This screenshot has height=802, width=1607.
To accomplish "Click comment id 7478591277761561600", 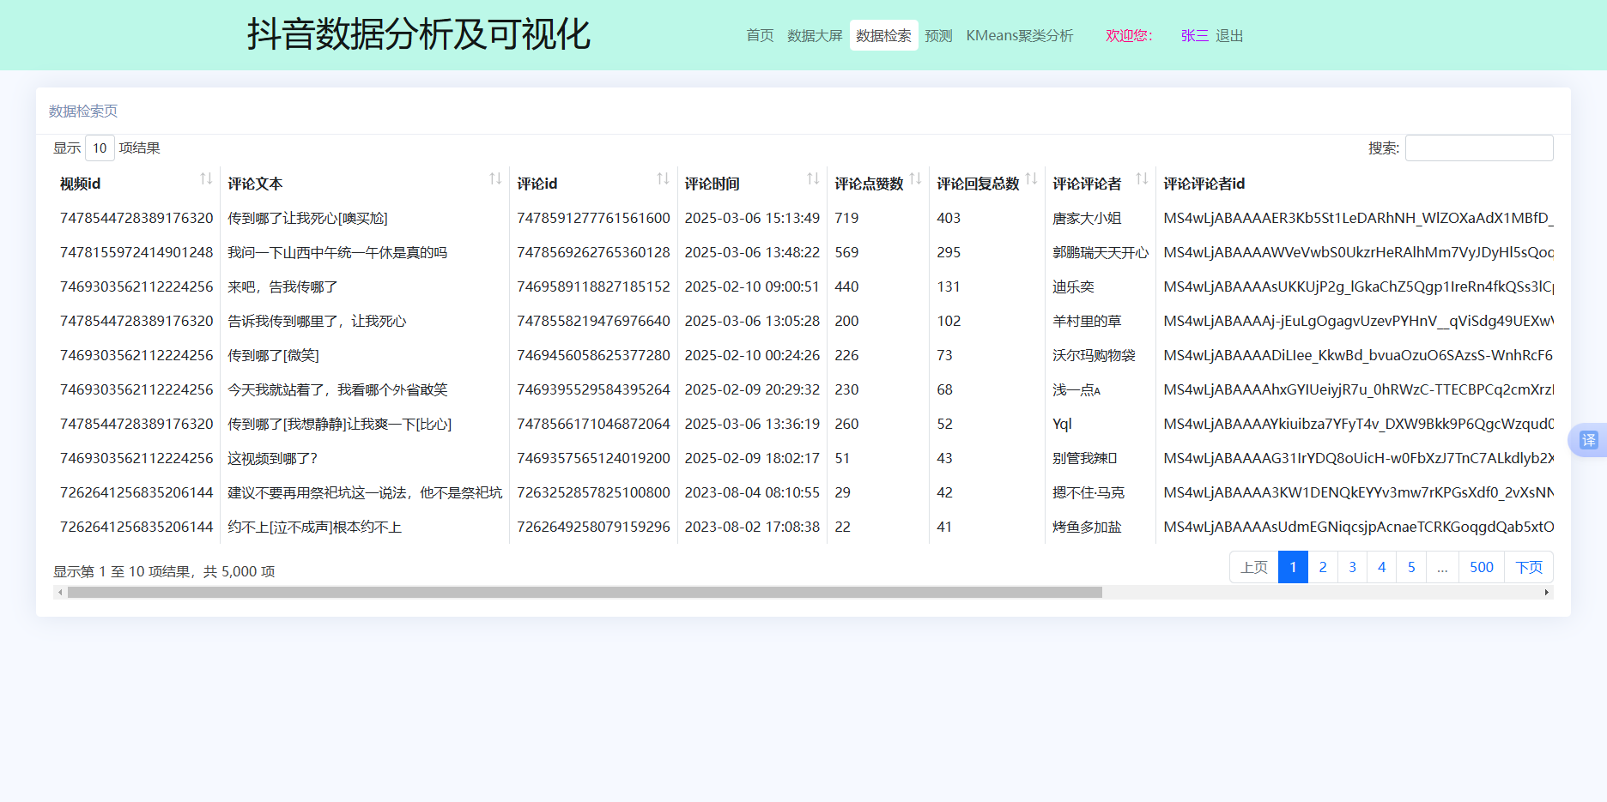I will tap(593, 218).
